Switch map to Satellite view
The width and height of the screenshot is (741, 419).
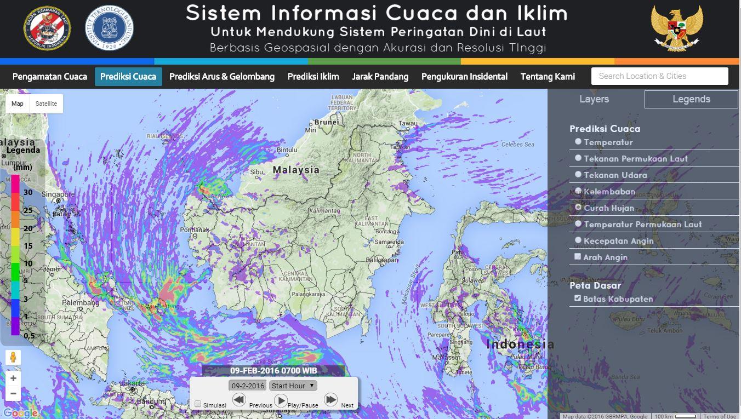click(46, 104)
